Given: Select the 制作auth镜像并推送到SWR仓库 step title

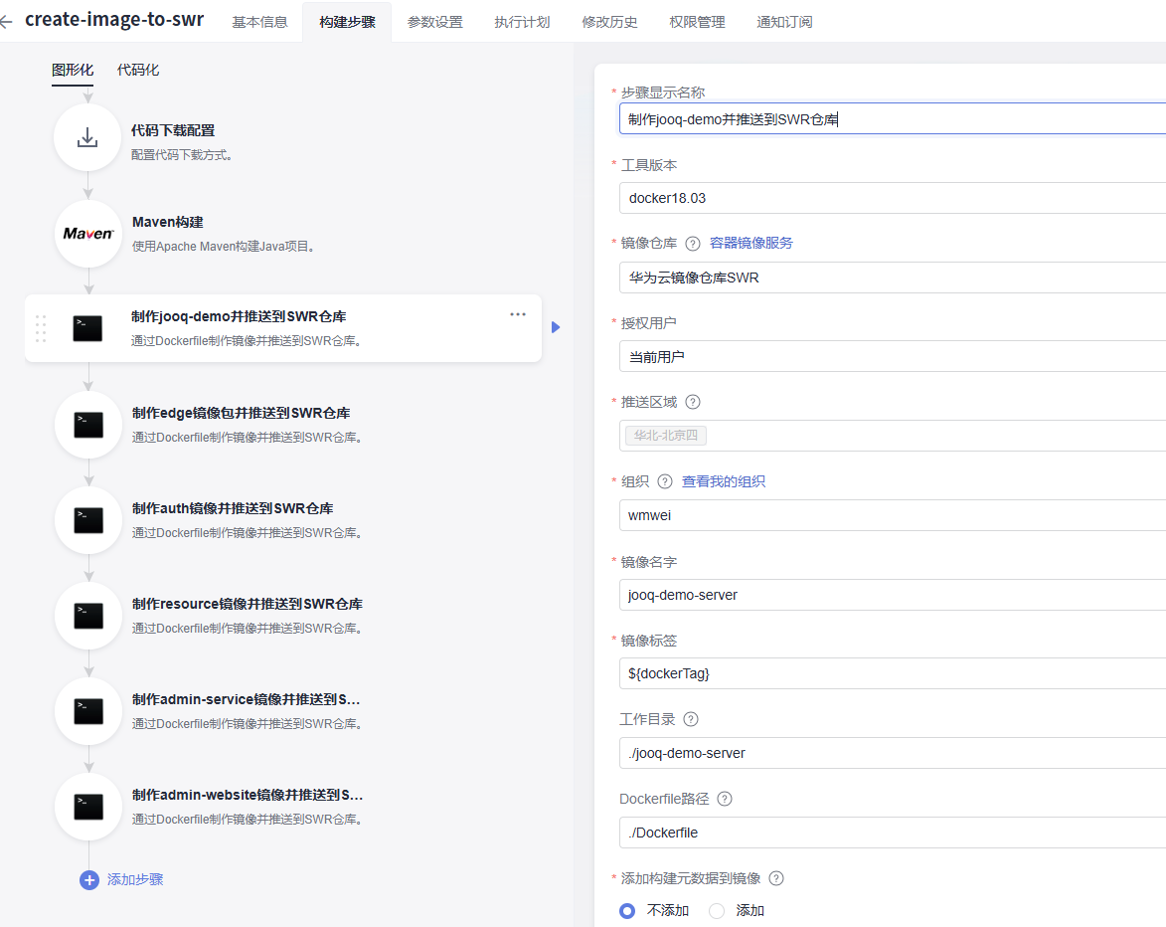Looking at the screenshot, I should 233,508.
